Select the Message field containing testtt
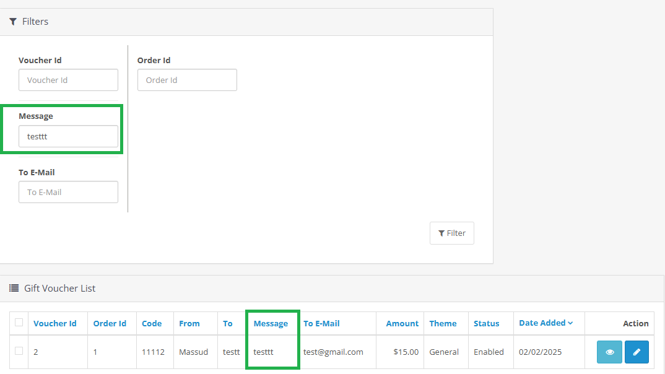The width and height of the screenshot is (665, 374). 68,136
